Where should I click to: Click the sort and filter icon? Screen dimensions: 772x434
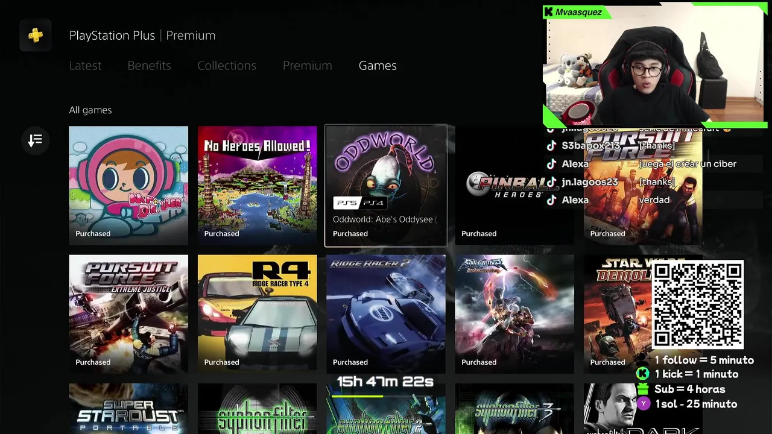pos(35,140)
